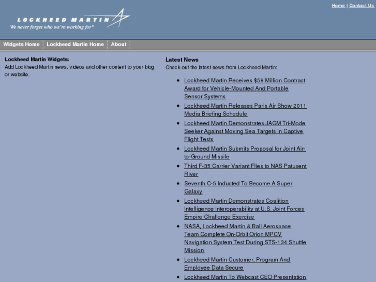This screenshot has width=376, height=282.
Task: Click the 'Check out the latest news' text
Action: [221, 67]
